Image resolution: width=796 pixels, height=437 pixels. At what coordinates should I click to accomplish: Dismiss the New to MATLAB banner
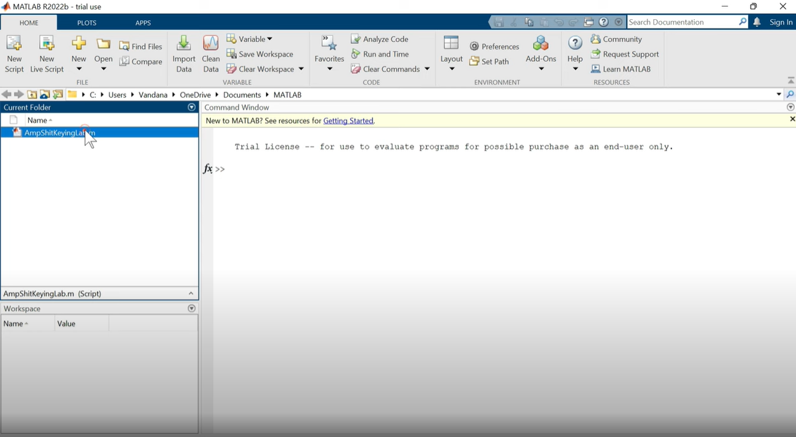click(x=792, y=119)
